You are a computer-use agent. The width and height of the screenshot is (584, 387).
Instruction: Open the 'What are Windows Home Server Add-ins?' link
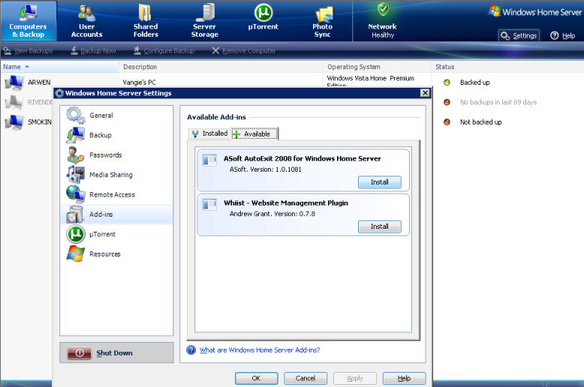pos(260,349)
